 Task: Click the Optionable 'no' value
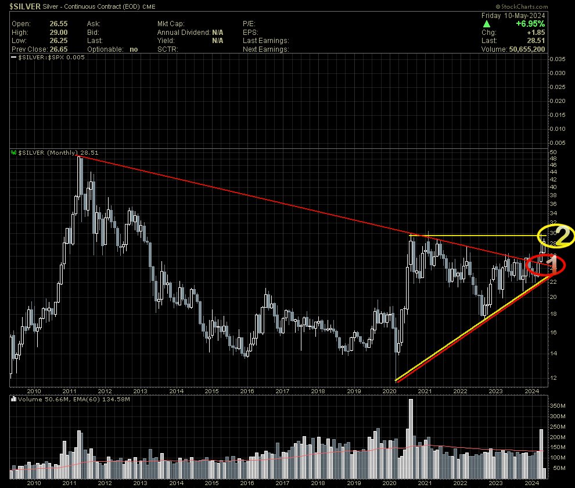(x=134, y=49)
